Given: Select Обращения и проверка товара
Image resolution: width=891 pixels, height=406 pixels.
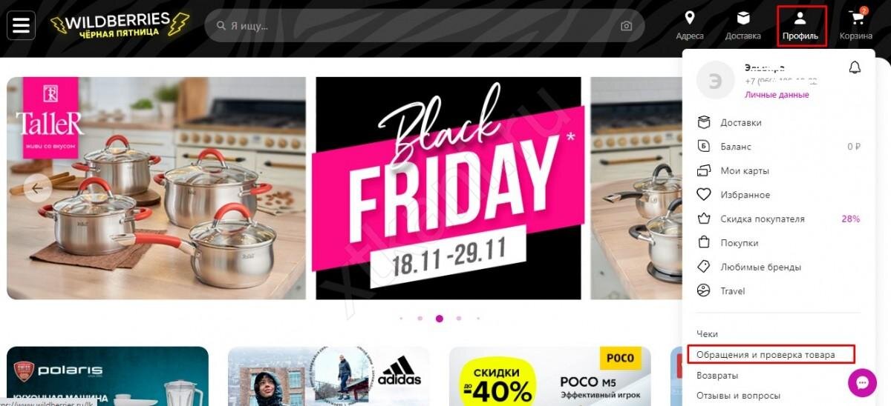Looking at the screenshot, I should [771, 355].
